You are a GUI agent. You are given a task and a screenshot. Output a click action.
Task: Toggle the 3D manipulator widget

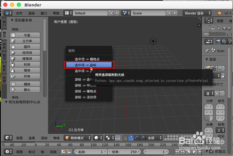(125, 138)
